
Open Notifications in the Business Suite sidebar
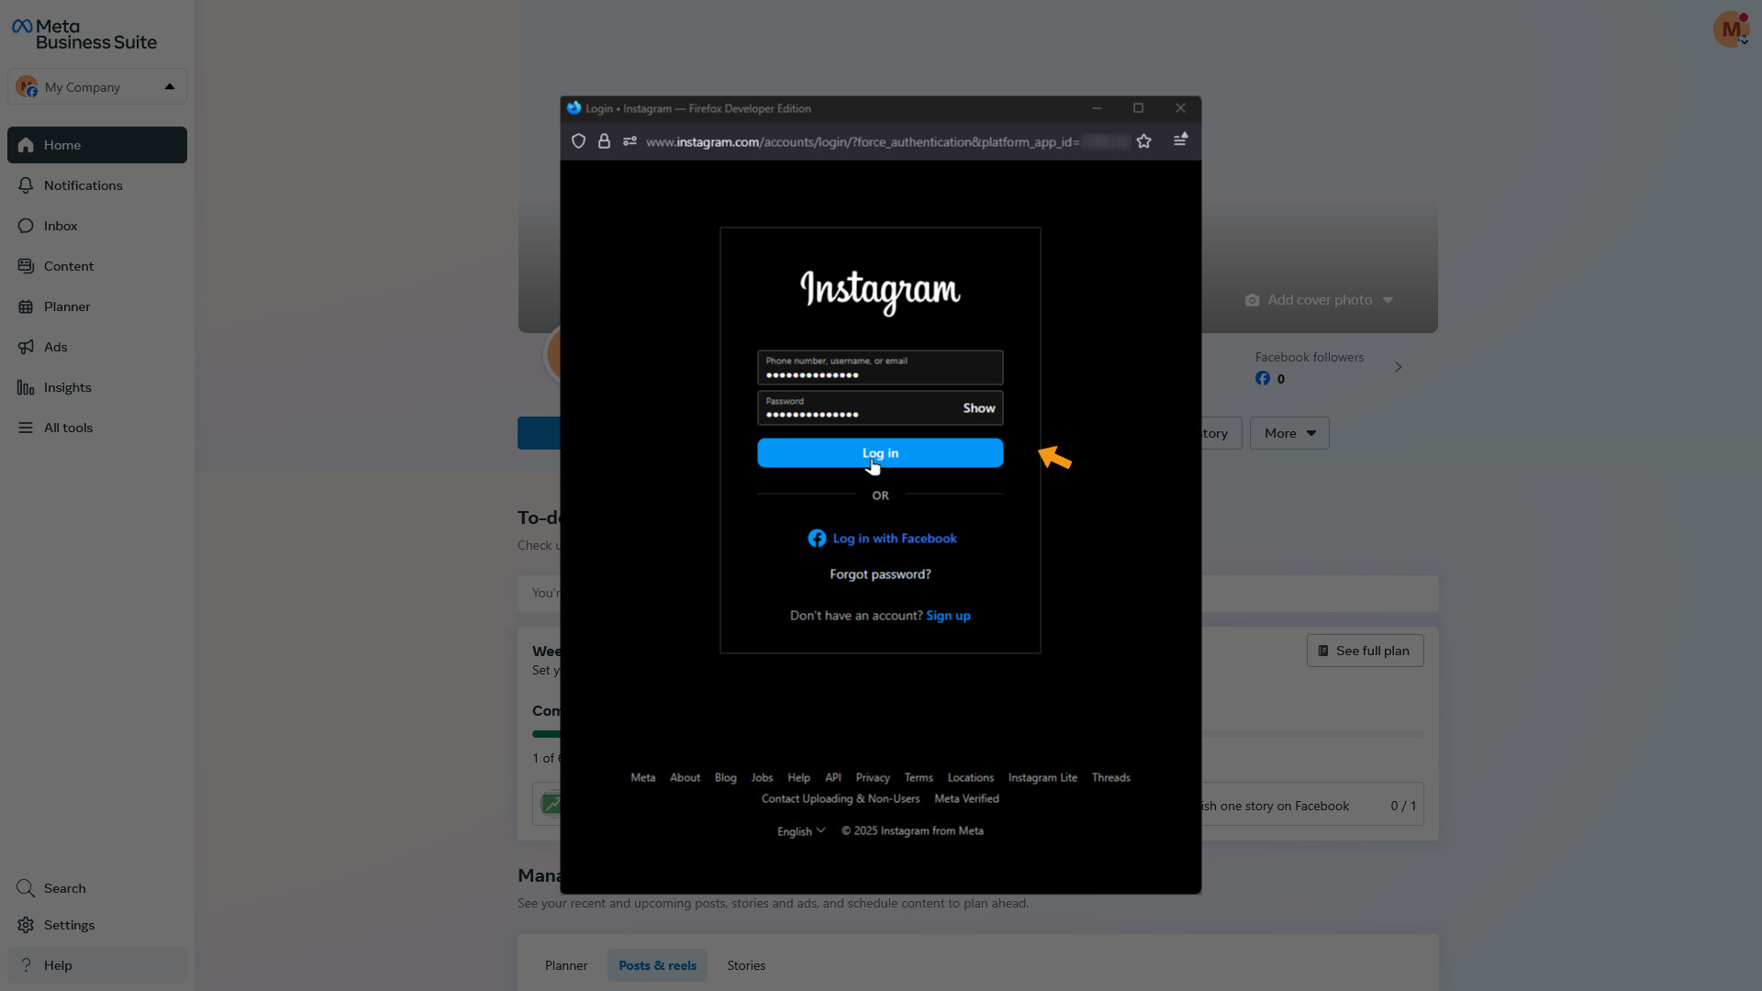tap(97, 185)
